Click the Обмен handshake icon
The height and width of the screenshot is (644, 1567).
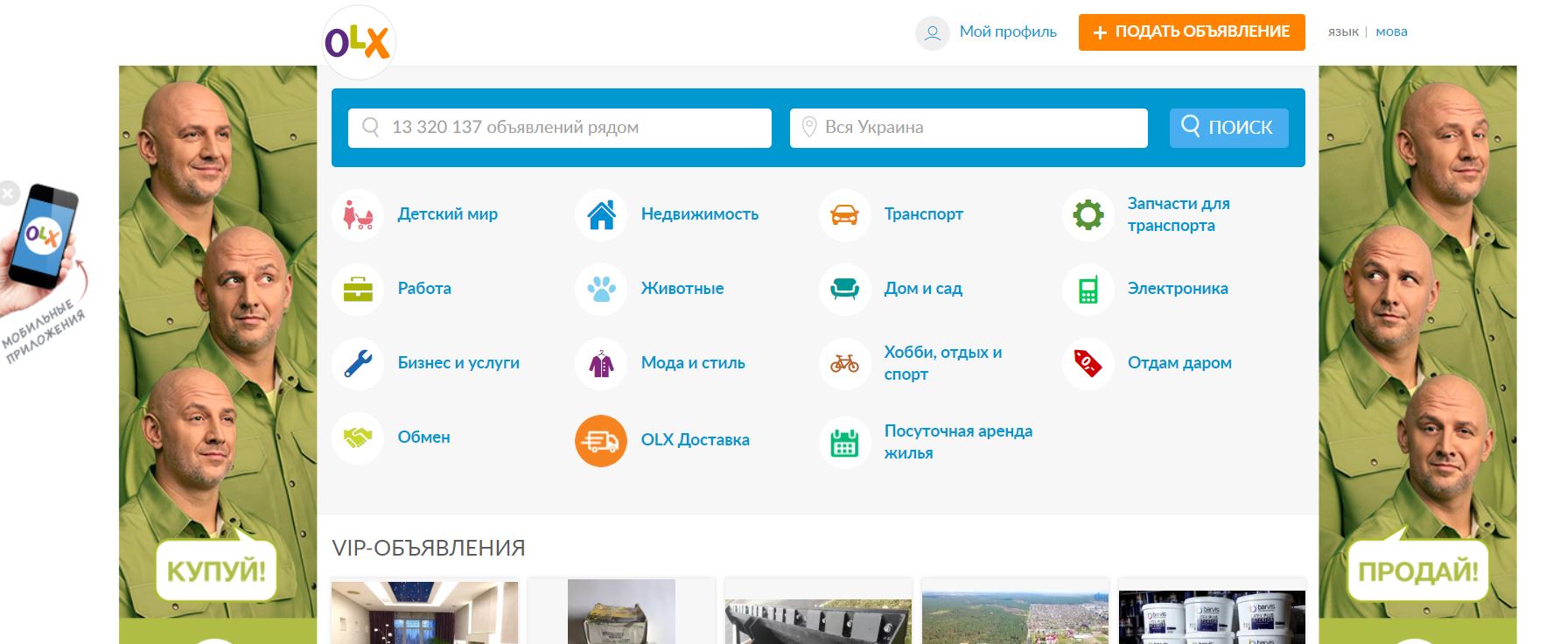point(358,437)
